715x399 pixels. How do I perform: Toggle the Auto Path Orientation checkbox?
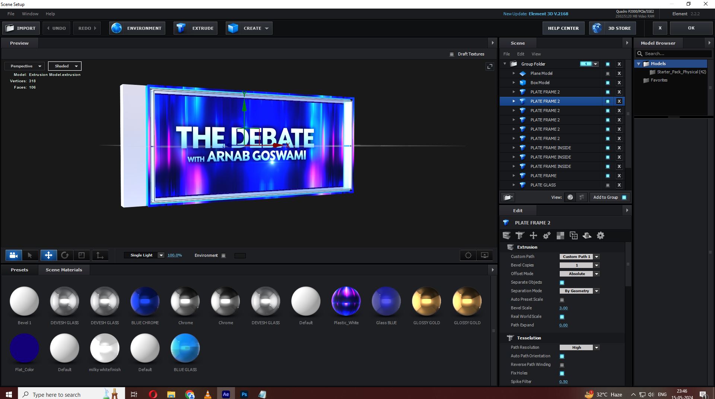coord(562,356)
